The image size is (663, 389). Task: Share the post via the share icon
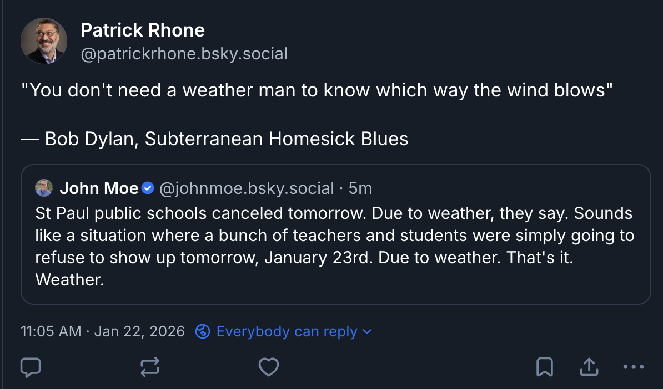click(x=589, y=367)
